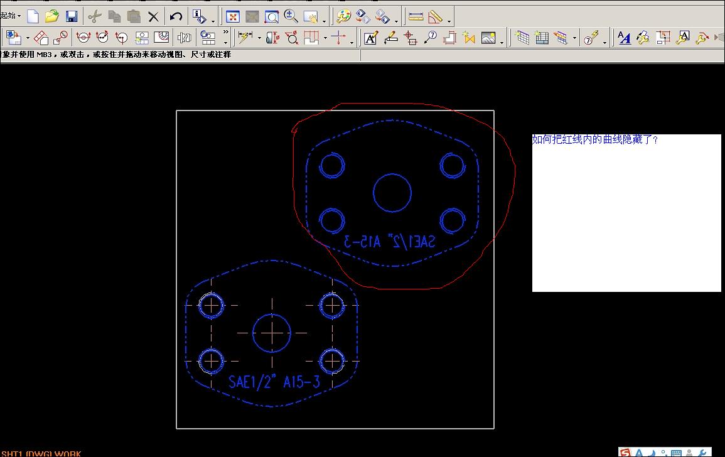Click the ordinate dimension cross icon

click(338, 37)
